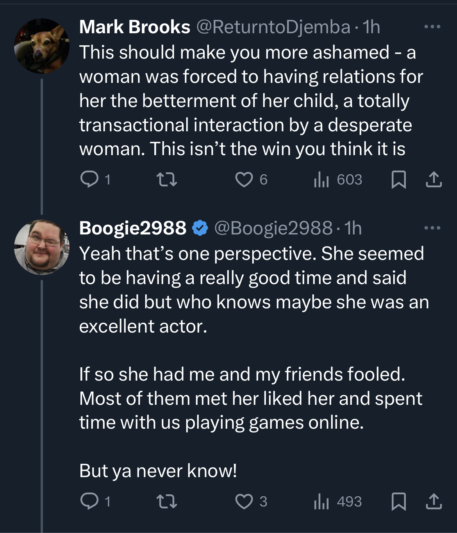Reply to Mark Brooks' tweet
This screenshot has height=533, width=457.
pyautogui.click(x=89, y=179)
